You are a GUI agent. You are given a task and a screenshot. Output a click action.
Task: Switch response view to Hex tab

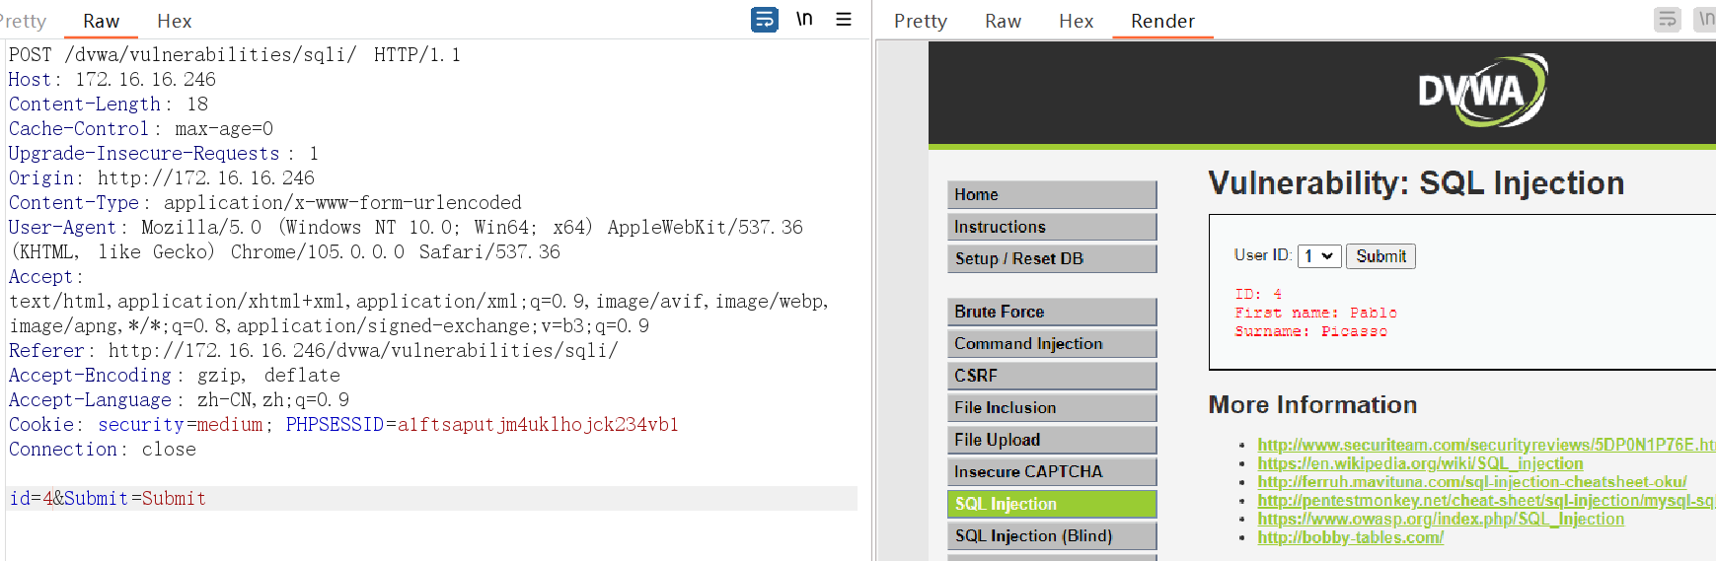[1076, 21]
